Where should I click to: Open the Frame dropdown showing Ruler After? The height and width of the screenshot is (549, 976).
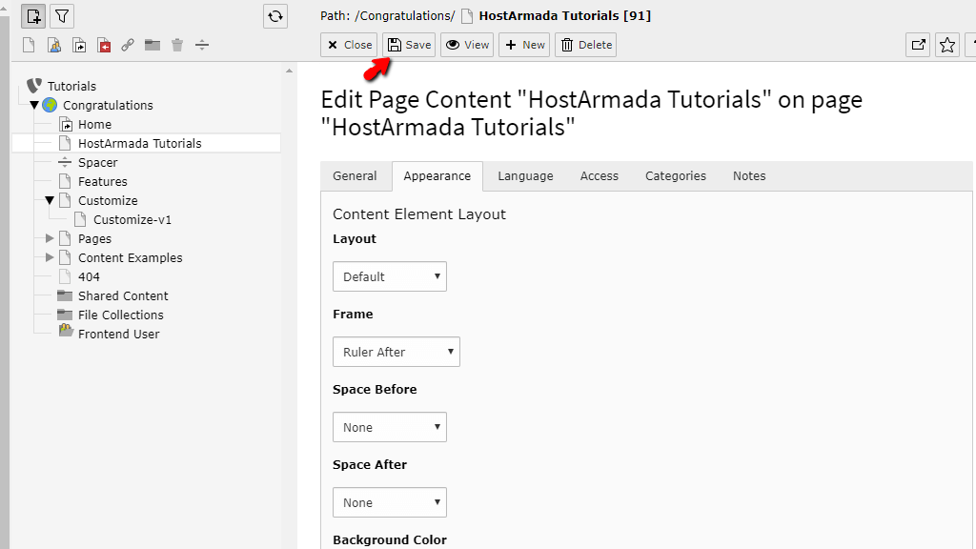click(396, 352)
